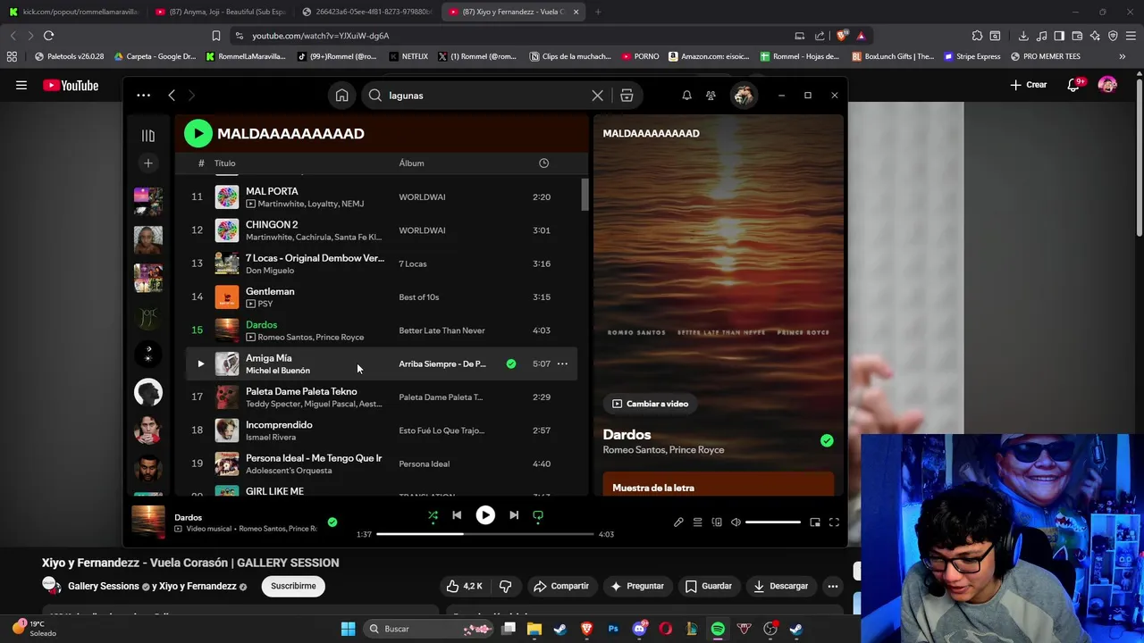Open connect to a device icon
This screenshot has width=1144, height=643.
point(717,522)
